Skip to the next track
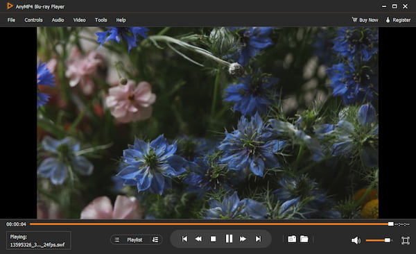 (x=258, y=239)
